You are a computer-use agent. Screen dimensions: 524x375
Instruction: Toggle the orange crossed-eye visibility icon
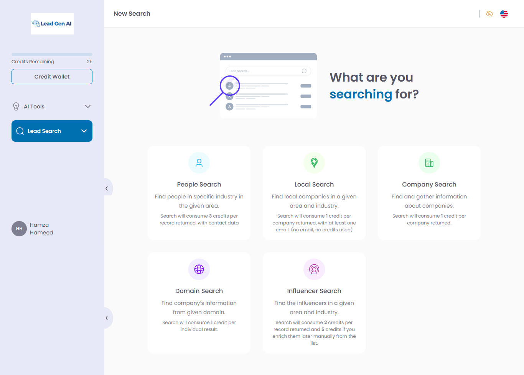coord(489,14)
